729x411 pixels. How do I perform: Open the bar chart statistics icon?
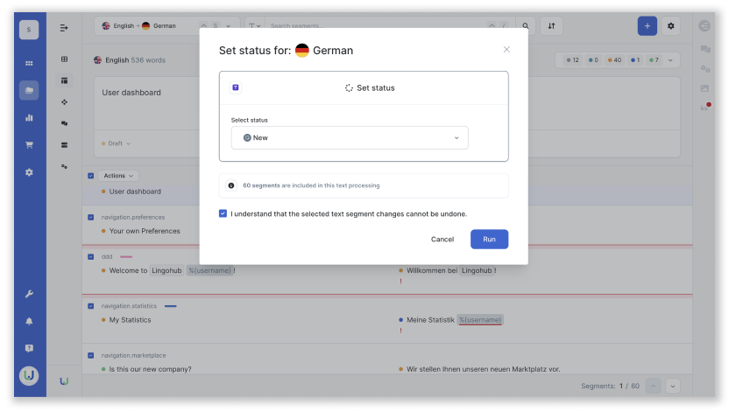[29, 117]
